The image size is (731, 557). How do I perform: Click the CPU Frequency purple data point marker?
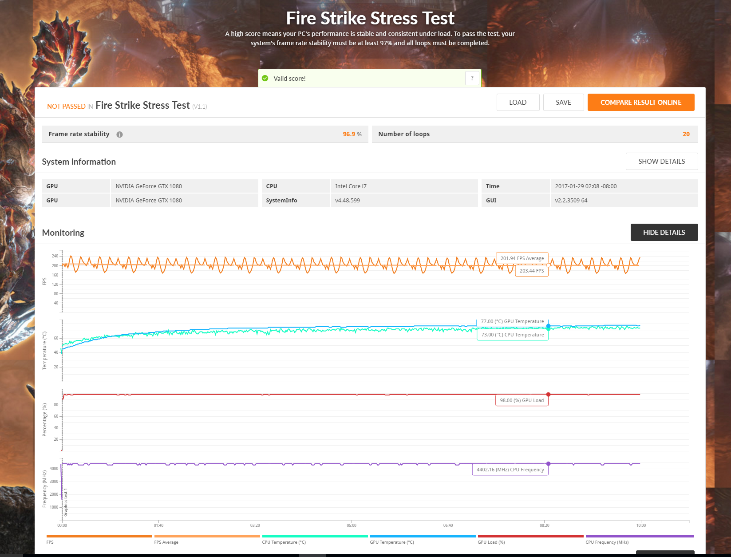[x=549, y=464]
